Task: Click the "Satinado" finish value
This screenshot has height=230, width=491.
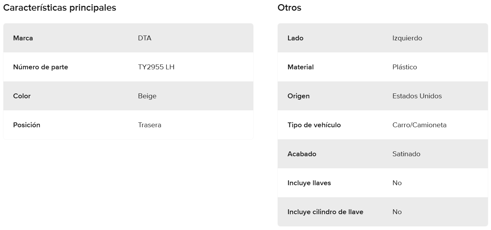Action: 406,154
